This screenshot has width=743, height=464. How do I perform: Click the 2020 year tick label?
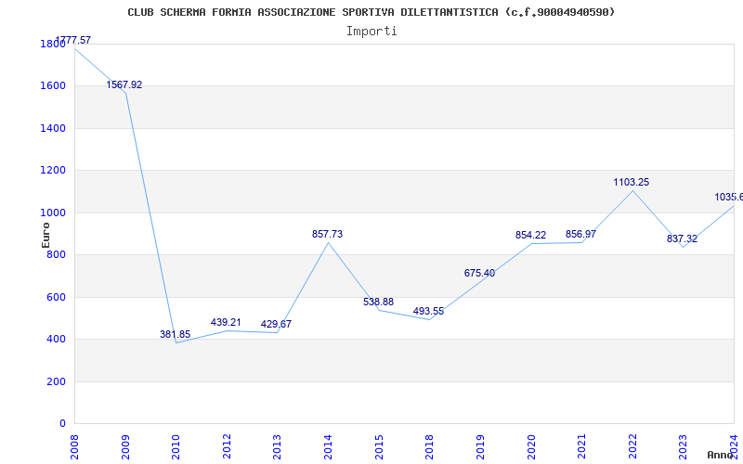(531, 447)
